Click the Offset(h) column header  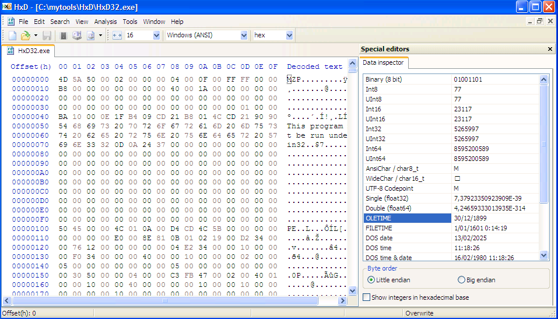[31, 66]
